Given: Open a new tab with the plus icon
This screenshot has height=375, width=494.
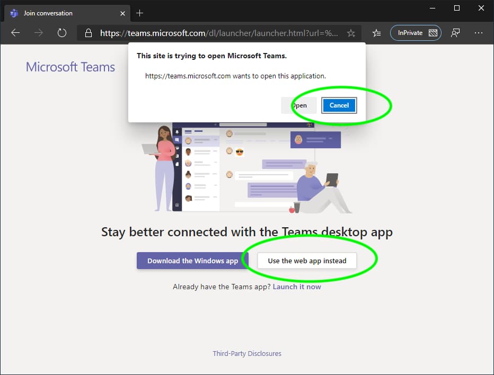Looking at the screenshot, I should tap(140, 13).
